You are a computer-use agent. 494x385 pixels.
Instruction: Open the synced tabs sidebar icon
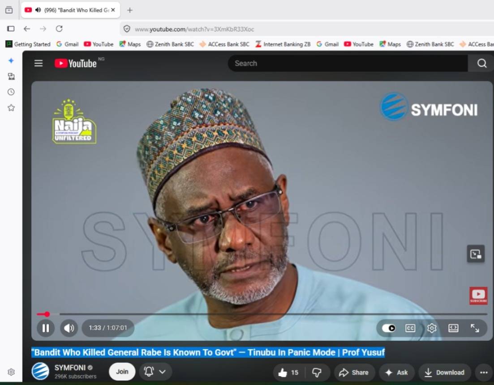[x=11, y=76]
